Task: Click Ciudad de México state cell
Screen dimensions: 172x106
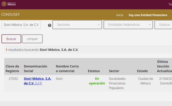Action: (x=146, y=81)
